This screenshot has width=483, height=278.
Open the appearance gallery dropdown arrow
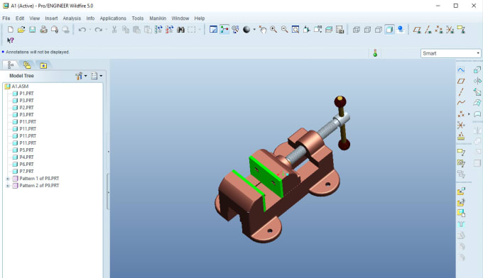click(254, 30)
